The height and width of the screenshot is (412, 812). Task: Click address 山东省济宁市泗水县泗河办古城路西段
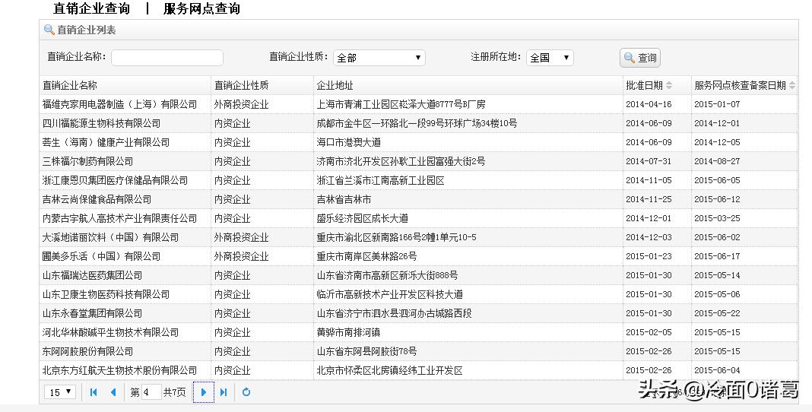(x=394, y=313)
